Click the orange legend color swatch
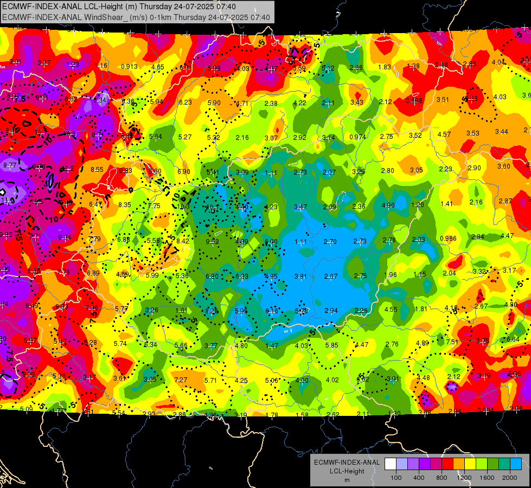 pyautogui.click(x=459, y=464)
